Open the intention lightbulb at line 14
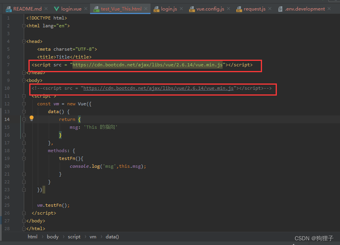 click(31, 118)
